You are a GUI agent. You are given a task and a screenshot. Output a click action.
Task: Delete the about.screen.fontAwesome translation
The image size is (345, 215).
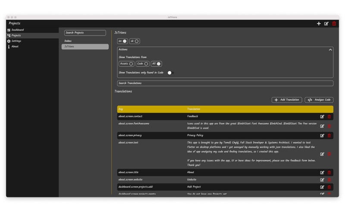(x=329, y=126)
